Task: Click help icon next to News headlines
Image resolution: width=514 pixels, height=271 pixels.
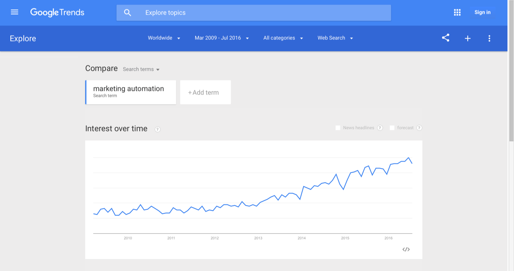Action: click(x=380, y=128)
